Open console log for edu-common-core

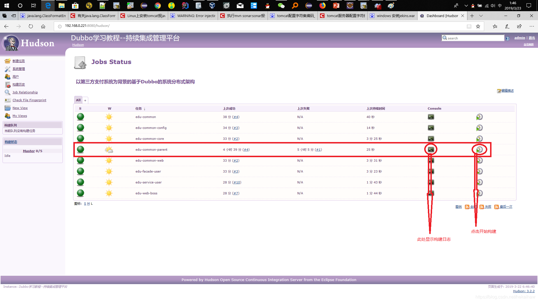(x=431, y=139)
